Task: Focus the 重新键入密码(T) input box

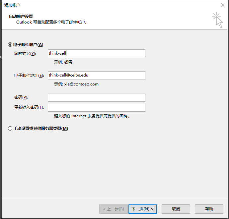Action: (96, 107)
